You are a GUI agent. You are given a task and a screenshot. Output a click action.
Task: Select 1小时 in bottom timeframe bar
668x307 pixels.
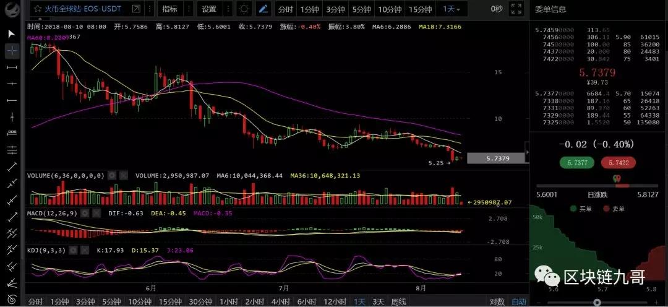coord(230,302)
